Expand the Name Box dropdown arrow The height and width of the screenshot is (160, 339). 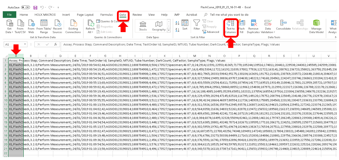pyautogui.click(x=25, y=44)
